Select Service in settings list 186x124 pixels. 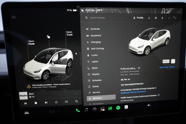coord(94,92)
